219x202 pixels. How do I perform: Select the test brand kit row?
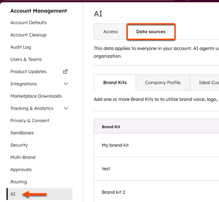click(157, 169)
